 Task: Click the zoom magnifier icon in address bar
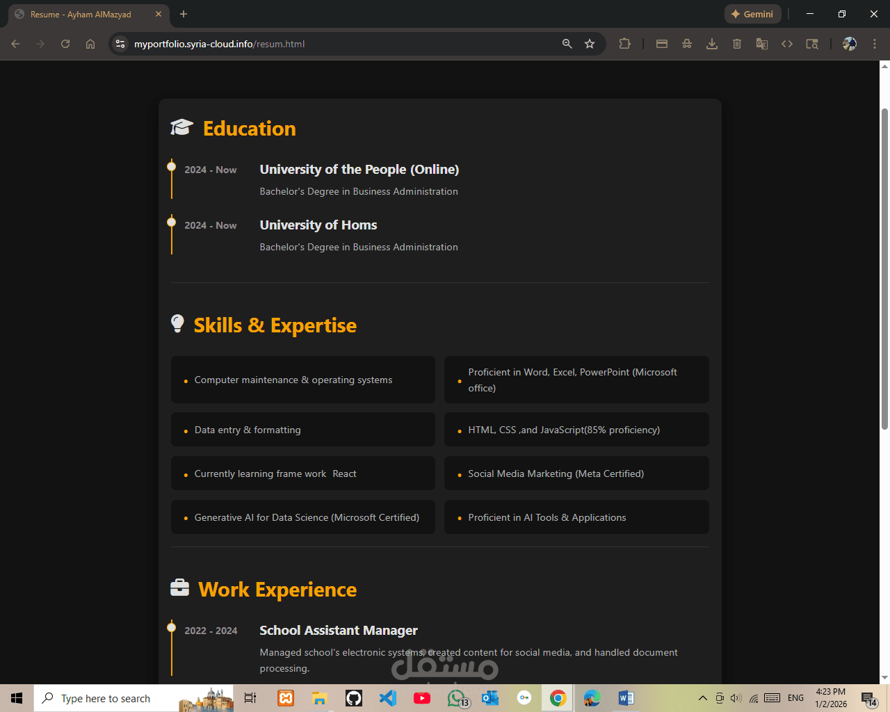tap(567, 44)
